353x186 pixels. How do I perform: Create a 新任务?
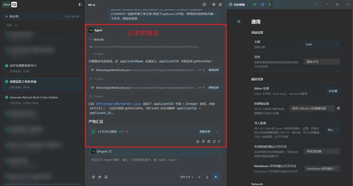pos(42,17)
